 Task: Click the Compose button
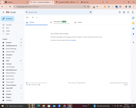coord(8,19)
